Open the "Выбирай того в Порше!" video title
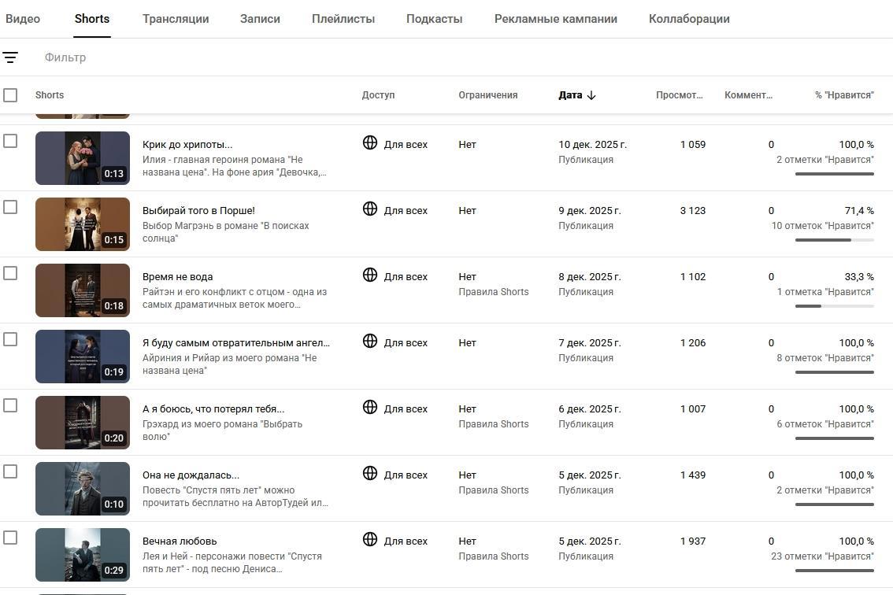 (x=198, y=211)
